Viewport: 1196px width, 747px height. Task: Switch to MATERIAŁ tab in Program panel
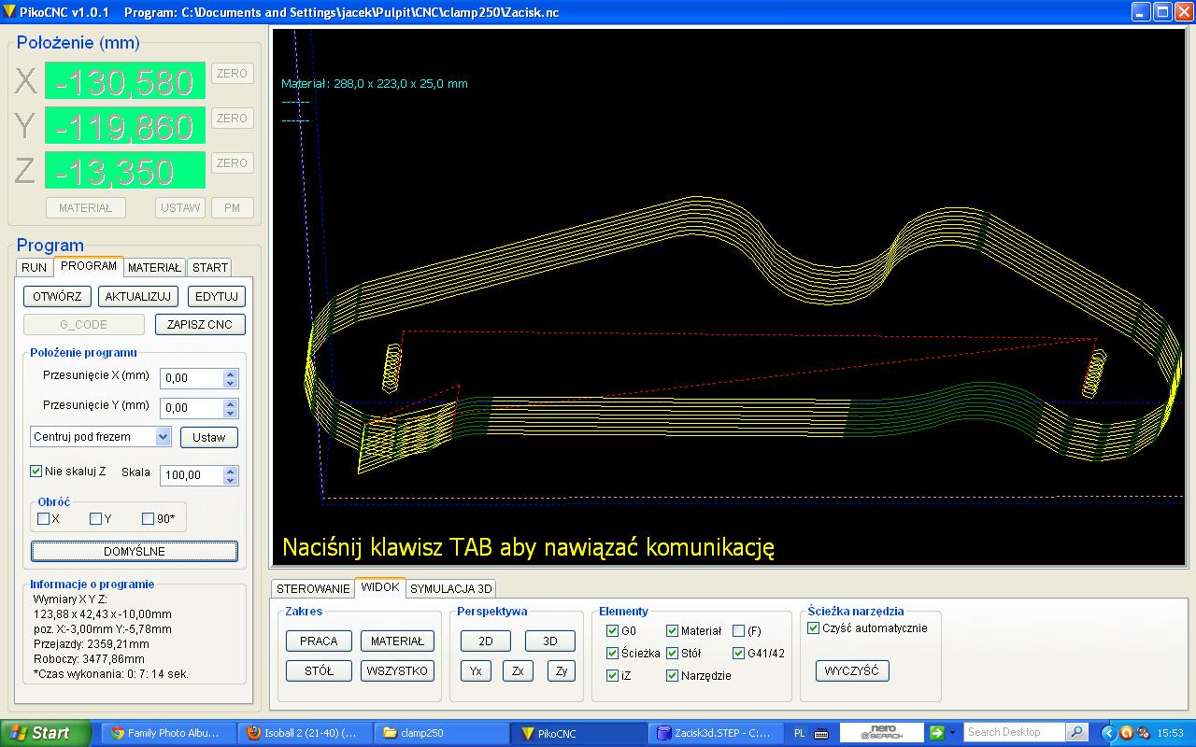click(x=155, y=267)
